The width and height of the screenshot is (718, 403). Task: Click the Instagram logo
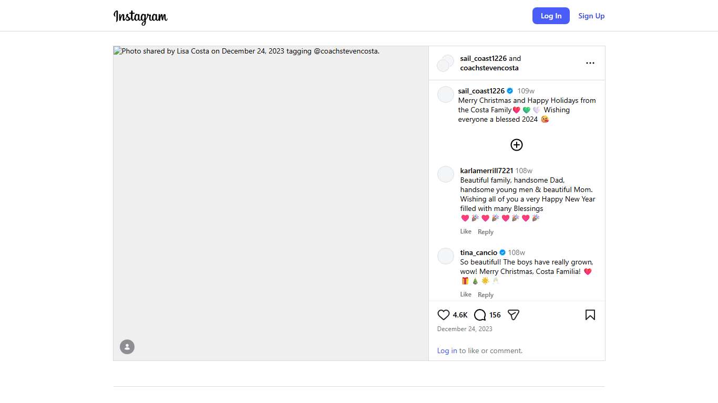coord(140,17)
